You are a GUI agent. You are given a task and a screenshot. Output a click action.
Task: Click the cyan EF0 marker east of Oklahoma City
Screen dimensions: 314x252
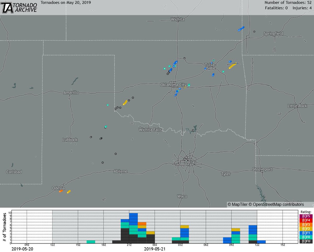pyautogui.click(x=189, y=85)
